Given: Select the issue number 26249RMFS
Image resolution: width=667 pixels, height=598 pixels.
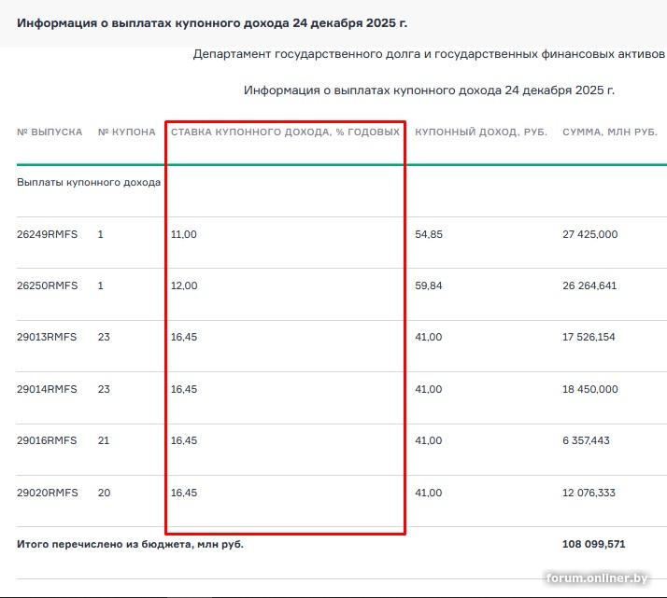Looking at the screenshot, I should [48, 235].
